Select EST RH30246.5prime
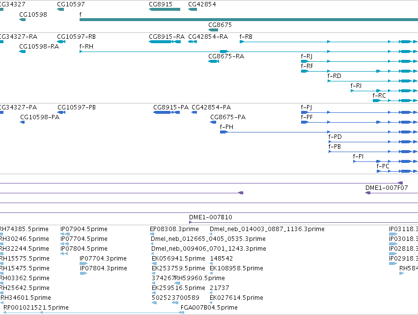 [x=24, y=239]
